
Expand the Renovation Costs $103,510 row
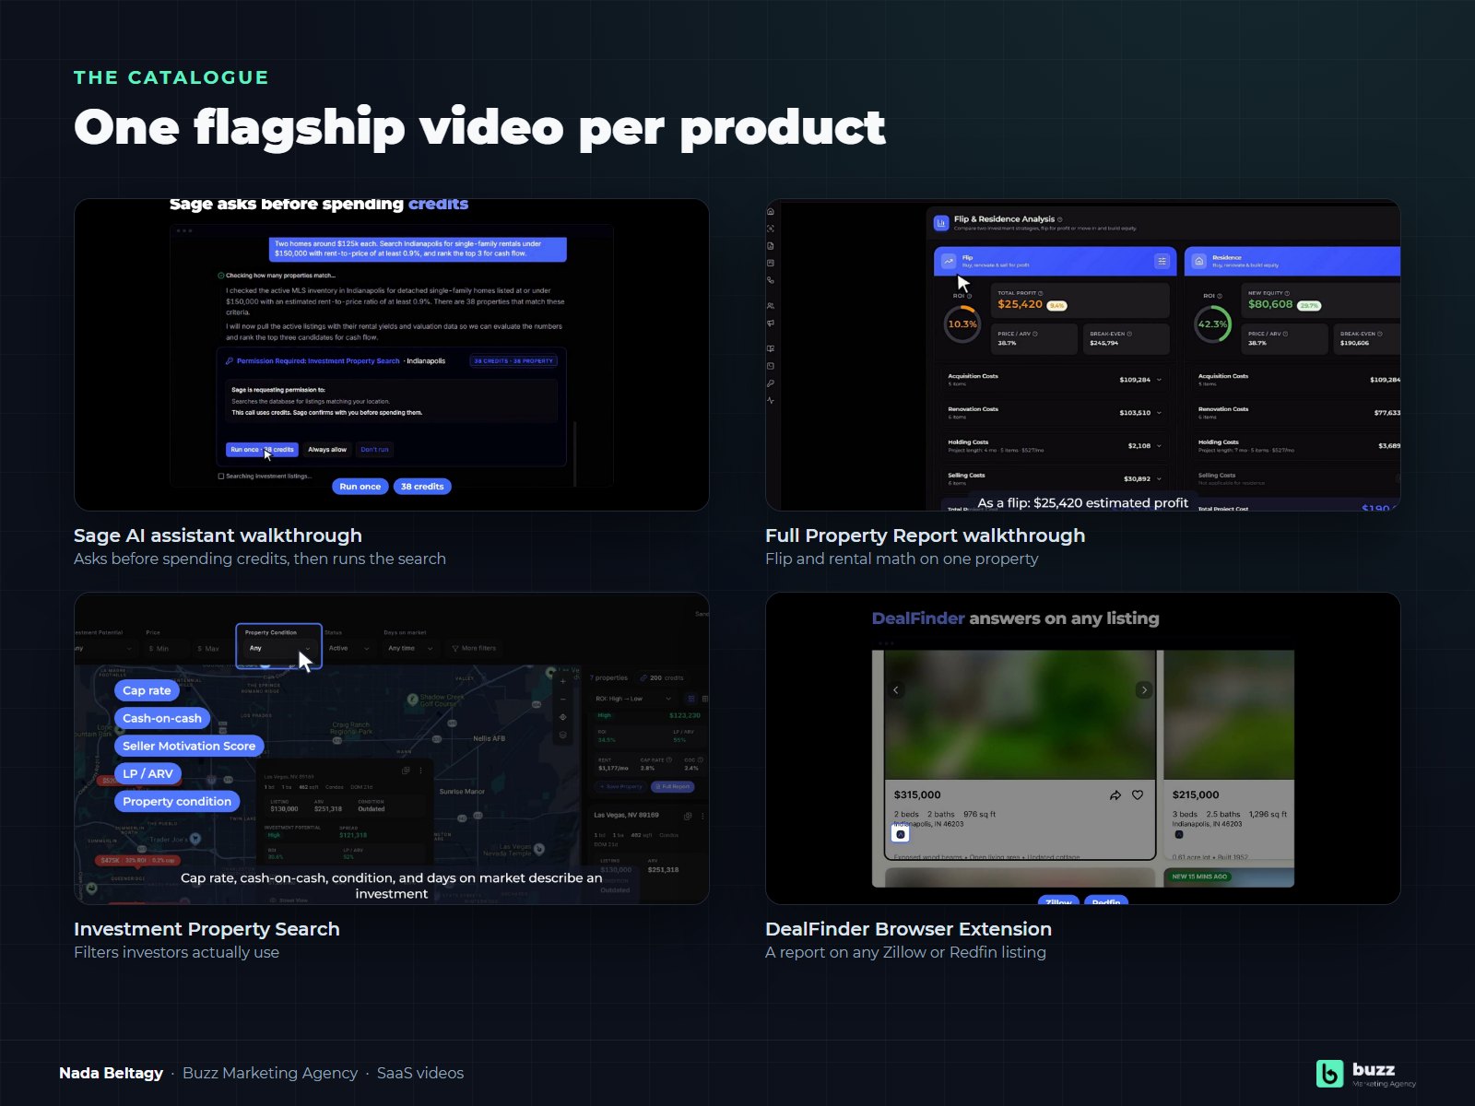(1055, 413)
